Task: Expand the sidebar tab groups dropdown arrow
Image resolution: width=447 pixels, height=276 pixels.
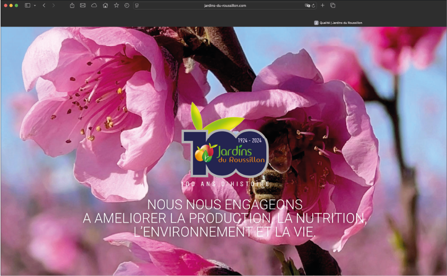Action: click(x=35, y=5)
